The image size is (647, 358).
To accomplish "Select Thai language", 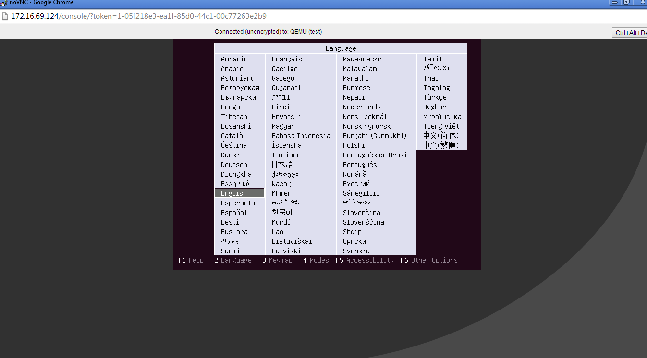I will (431, 78).
